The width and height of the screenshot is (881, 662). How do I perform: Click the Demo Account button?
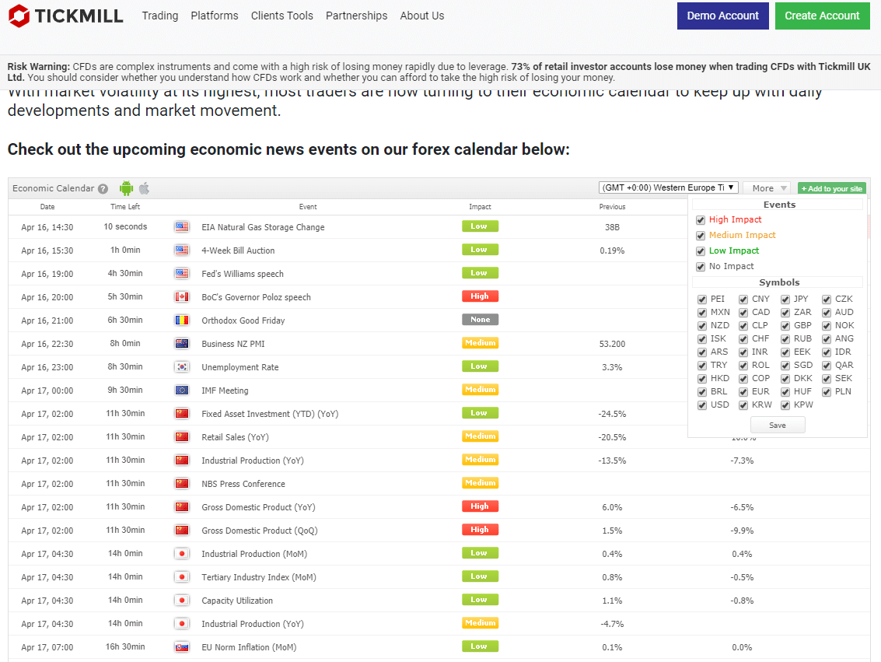coord(722,16)
